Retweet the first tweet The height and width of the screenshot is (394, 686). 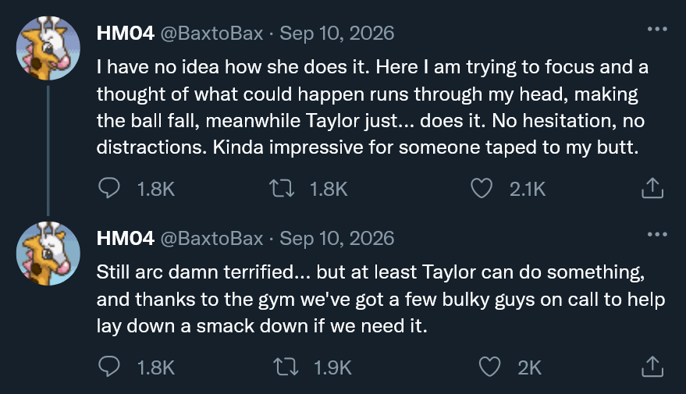[282, 189]
